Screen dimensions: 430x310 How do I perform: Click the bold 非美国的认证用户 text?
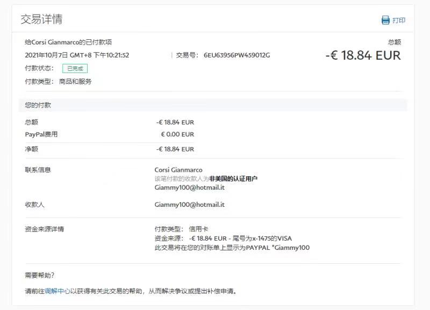point(233,179)
